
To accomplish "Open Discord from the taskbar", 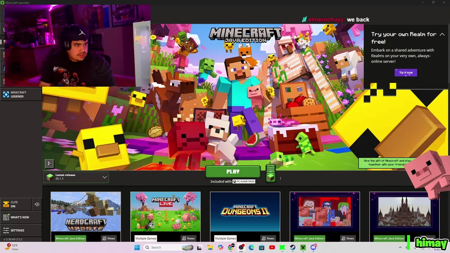I will [x=313, y=247].
